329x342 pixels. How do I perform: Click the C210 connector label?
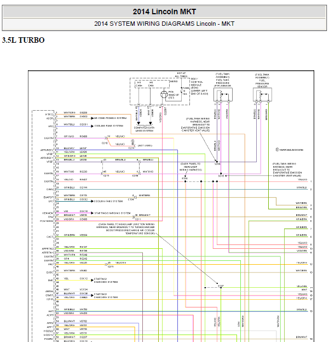105,143
